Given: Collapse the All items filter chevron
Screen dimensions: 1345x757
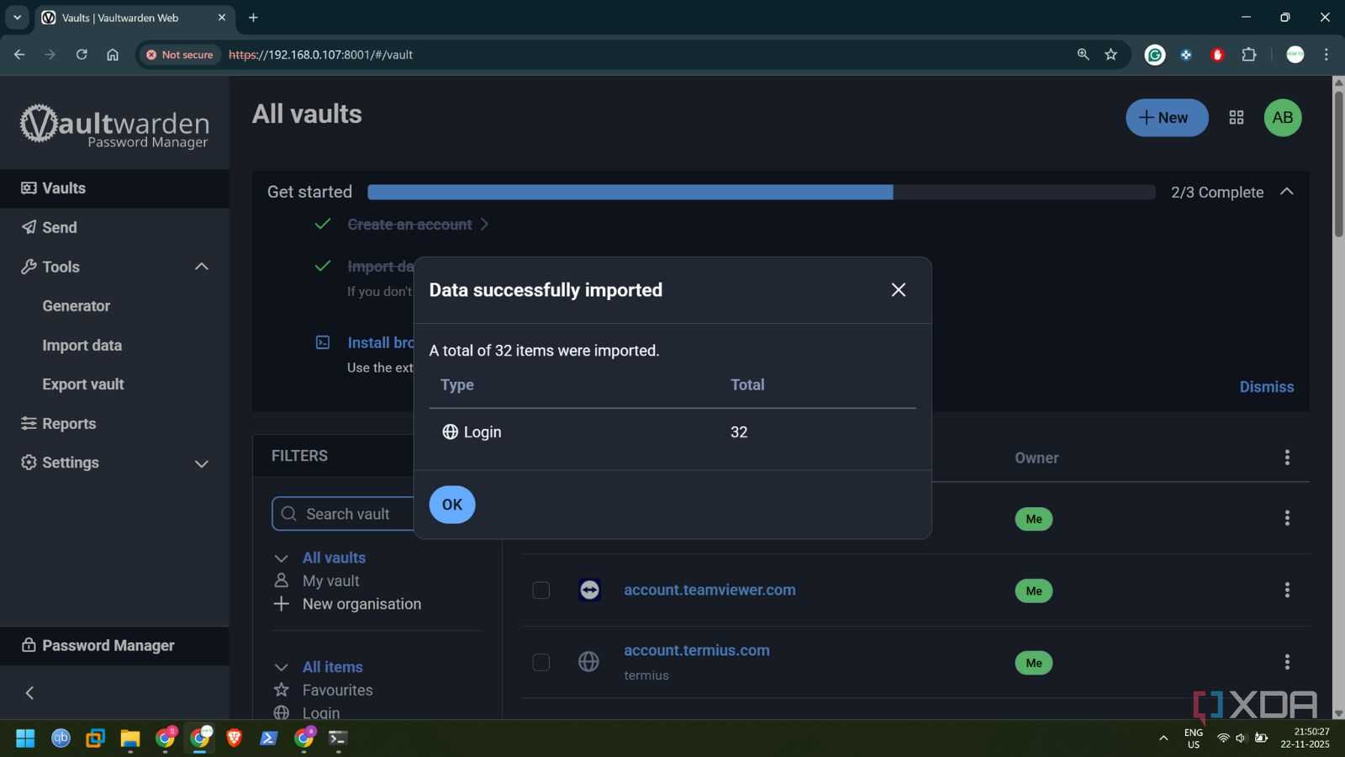Looking at the screenshot, I should click(282, 668).
